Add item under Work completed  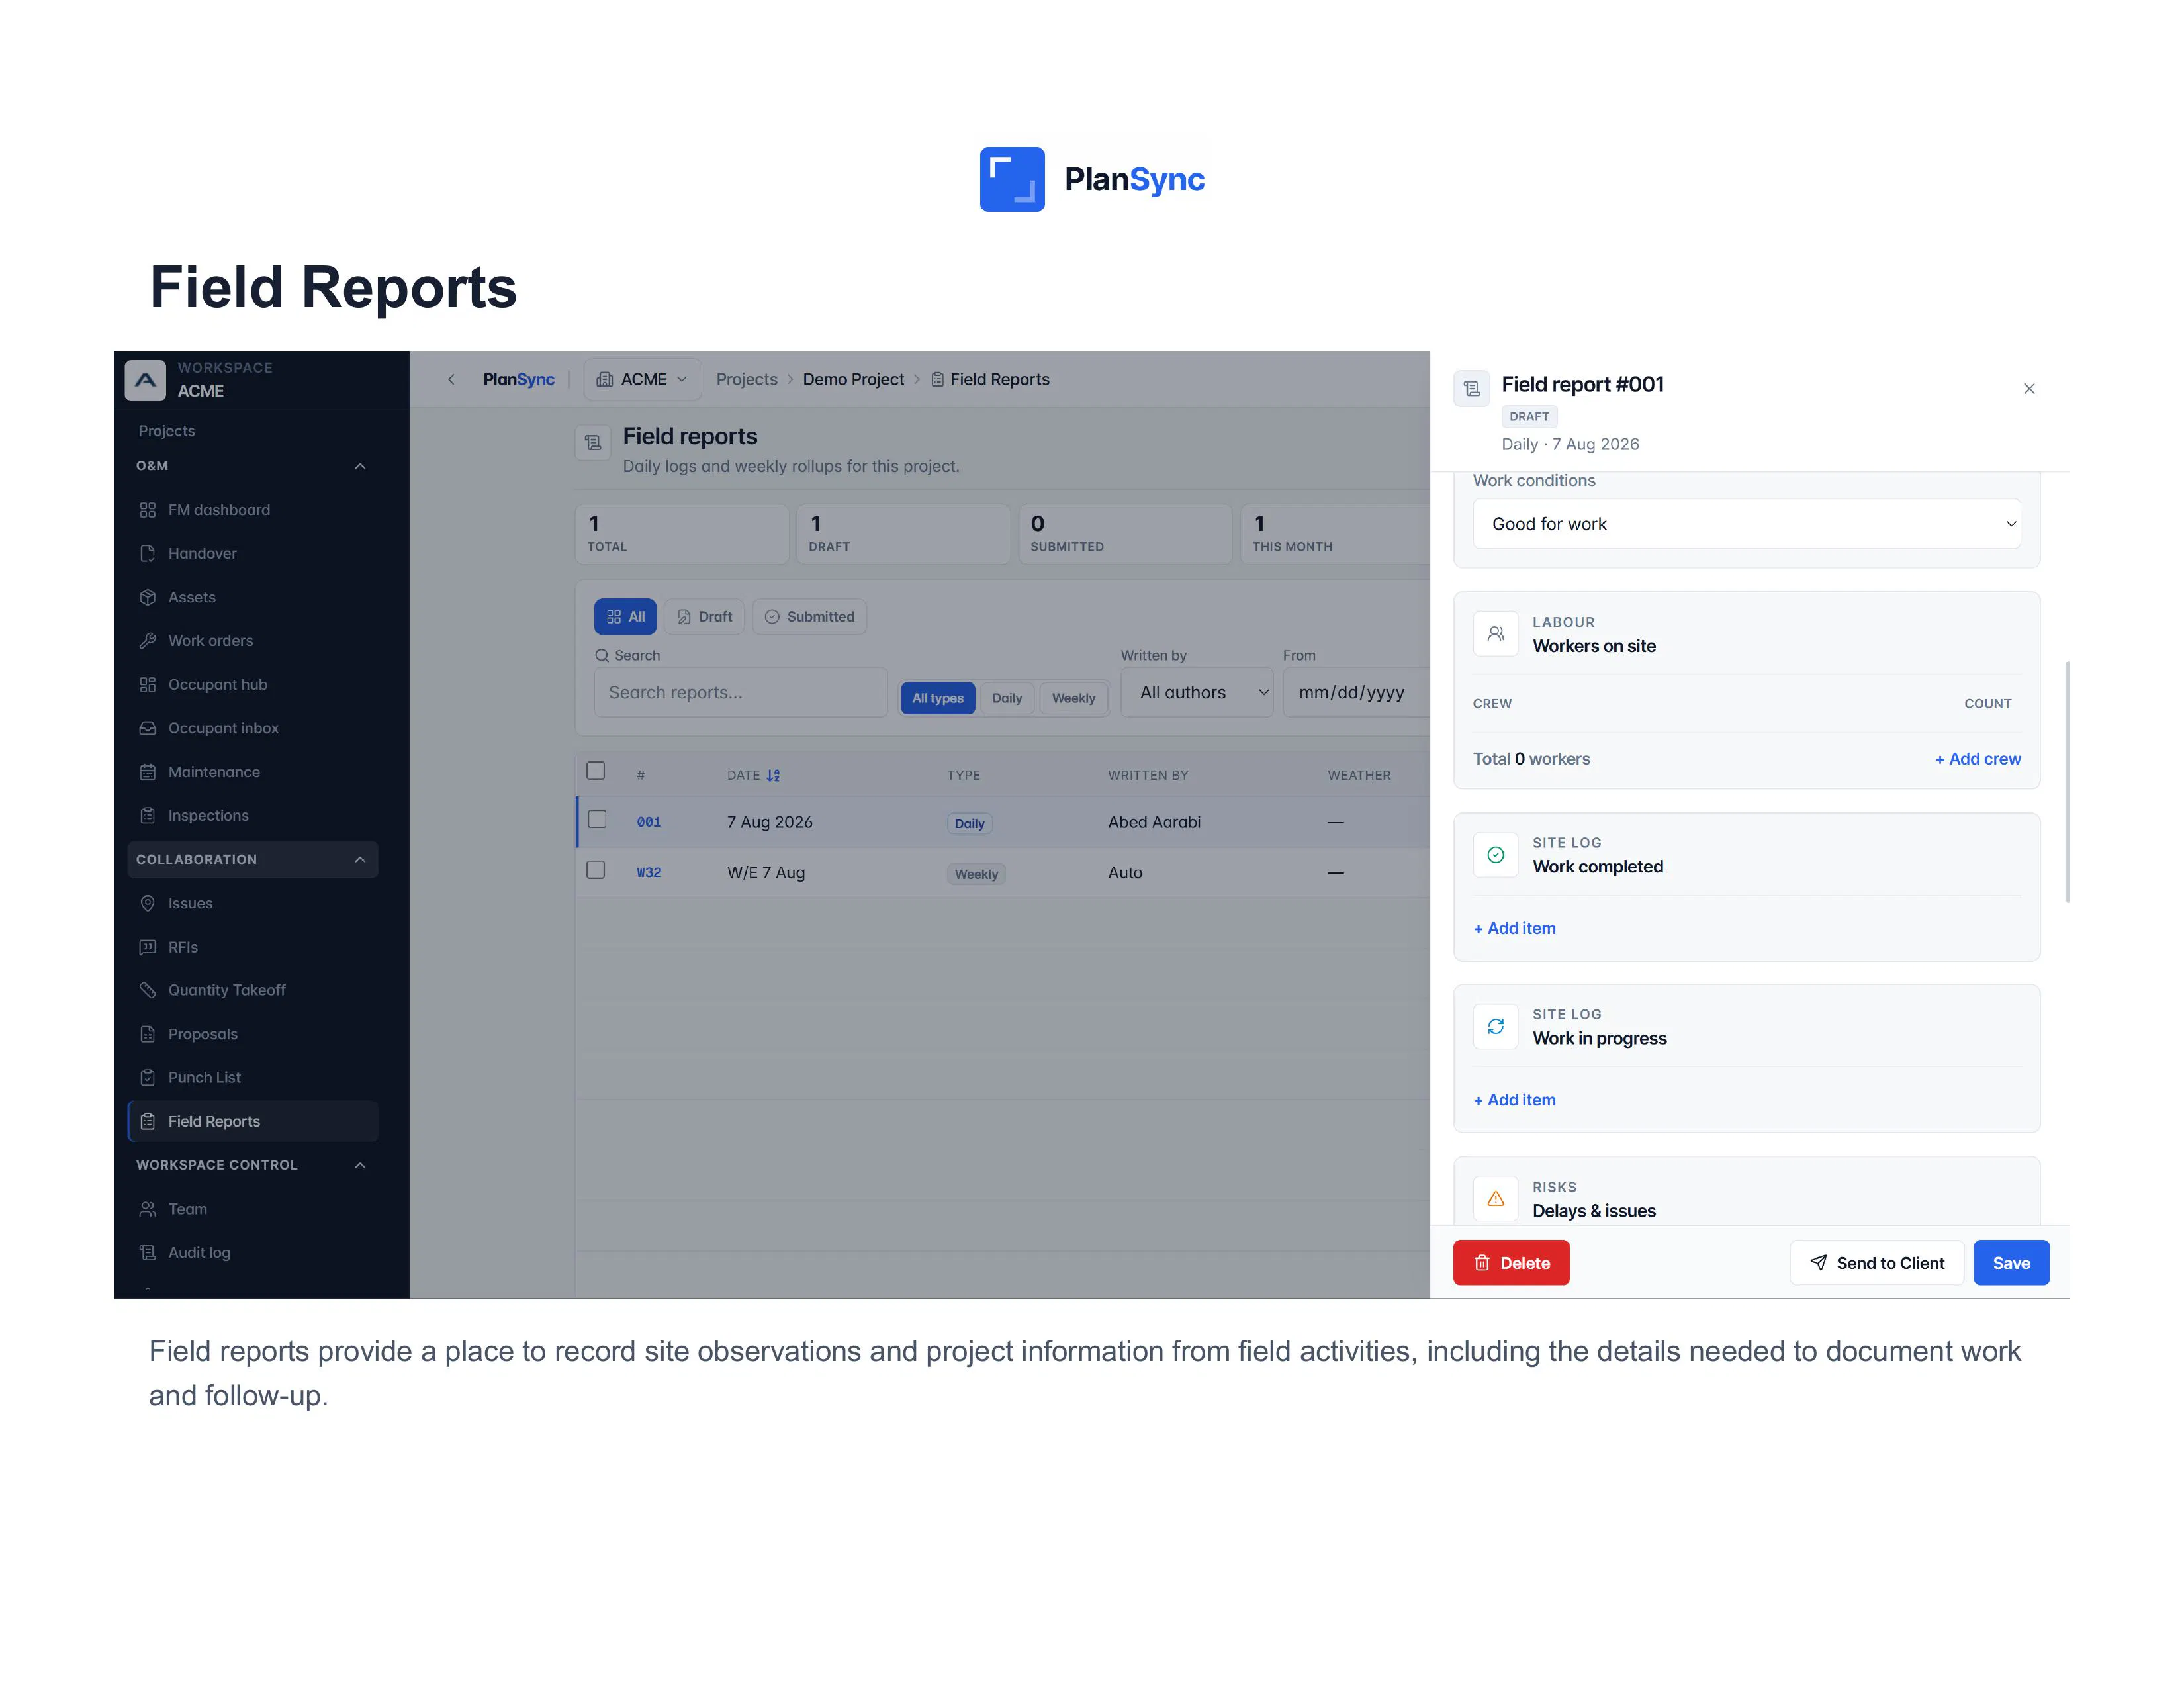click(x=1515, y=928)
